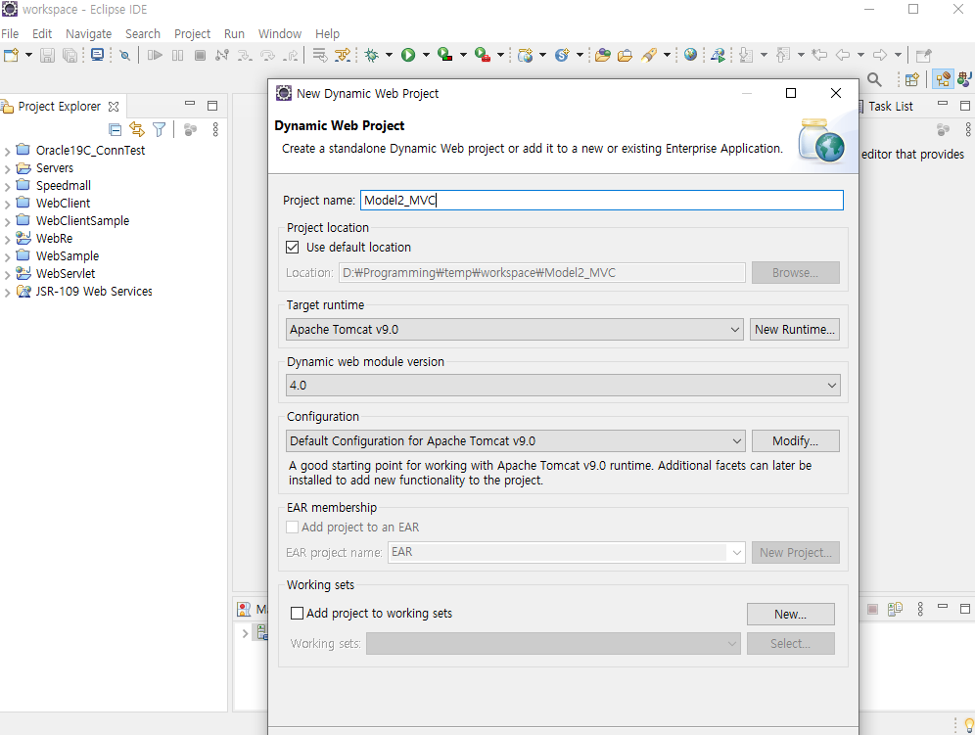Click the Search magnifier icon
This screenshot has width=975, height=735.
(874, 79)
